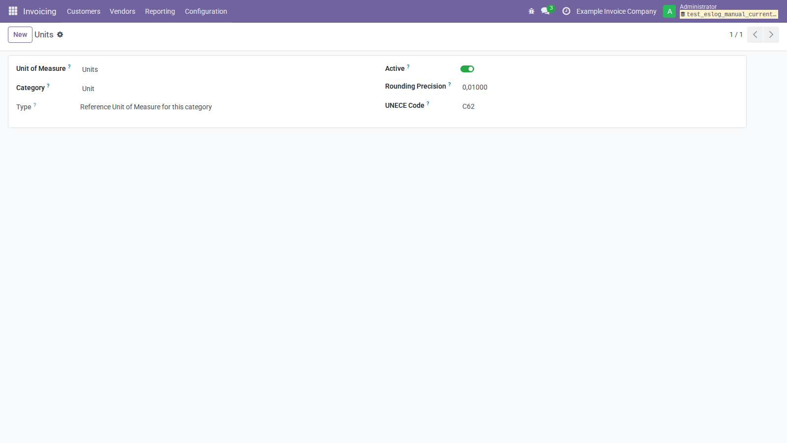The image size is (787, 443).
Task: Open the Customers menu
Action: coord(84,11)
